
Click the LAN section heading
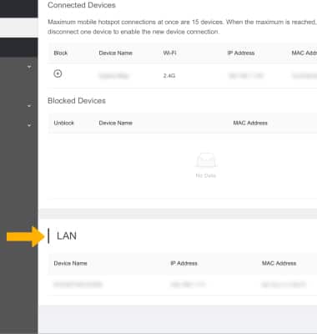pos(67,236)
